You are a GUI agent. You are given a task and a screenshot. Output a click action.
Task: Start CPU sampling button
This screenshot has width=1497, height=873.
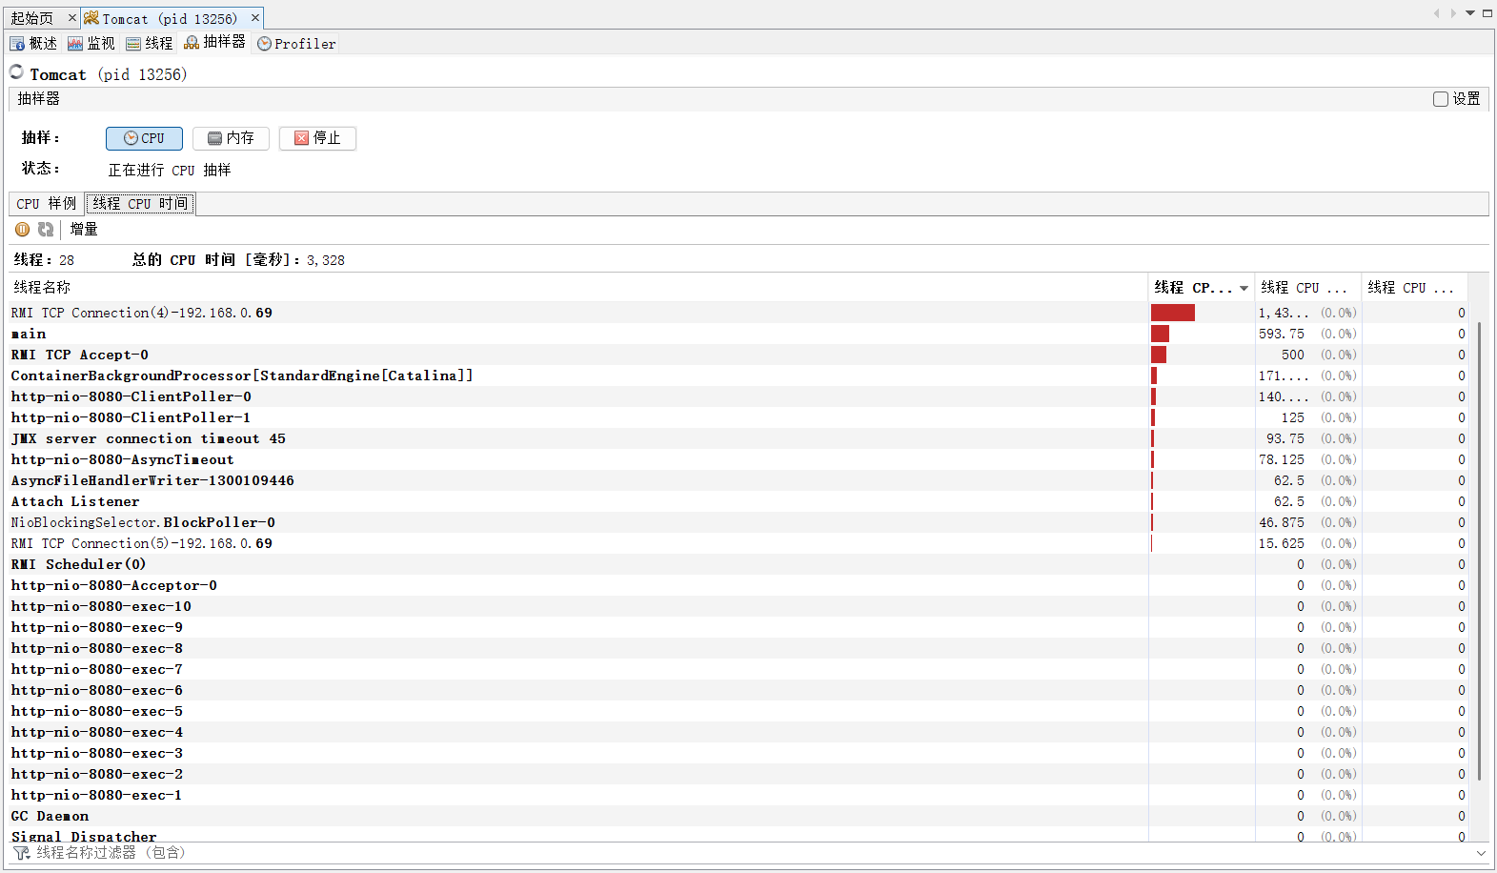tap(144, 138)
